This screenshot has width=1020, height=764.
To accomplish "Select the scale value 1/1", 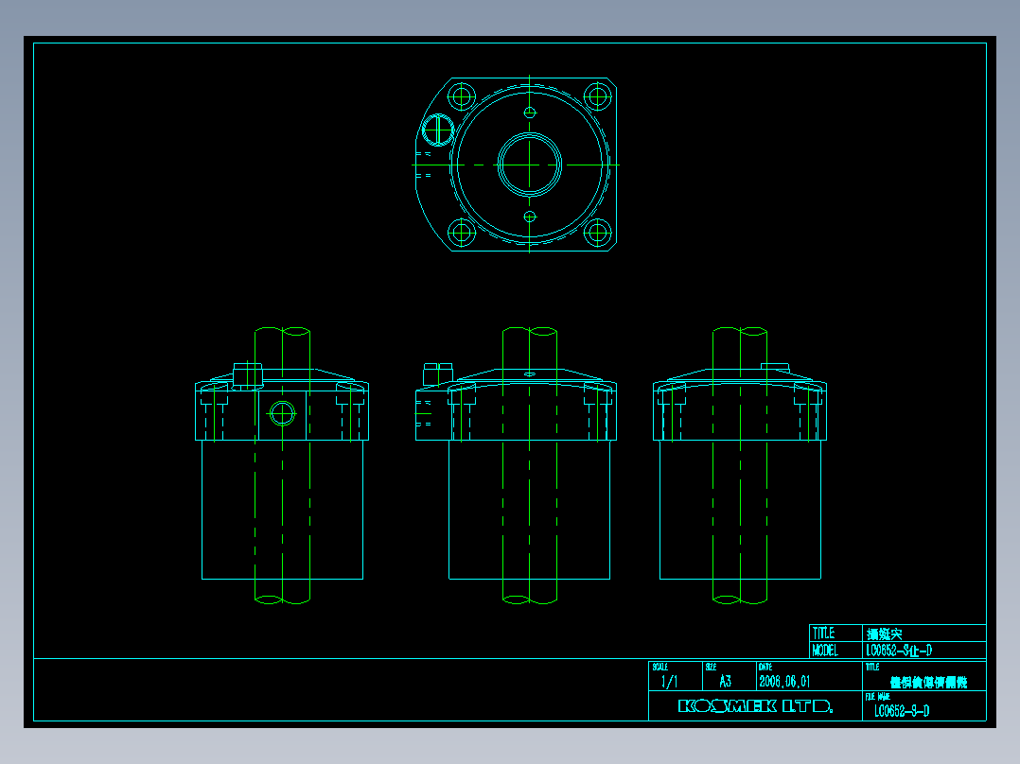I will [669, 682].
